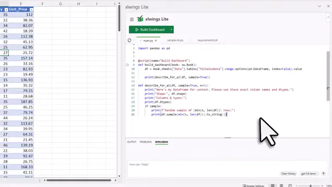Select the cell with value 187.85
Image resolution: width=332 pixels, height=187 pixels.
tap(21, 102)
